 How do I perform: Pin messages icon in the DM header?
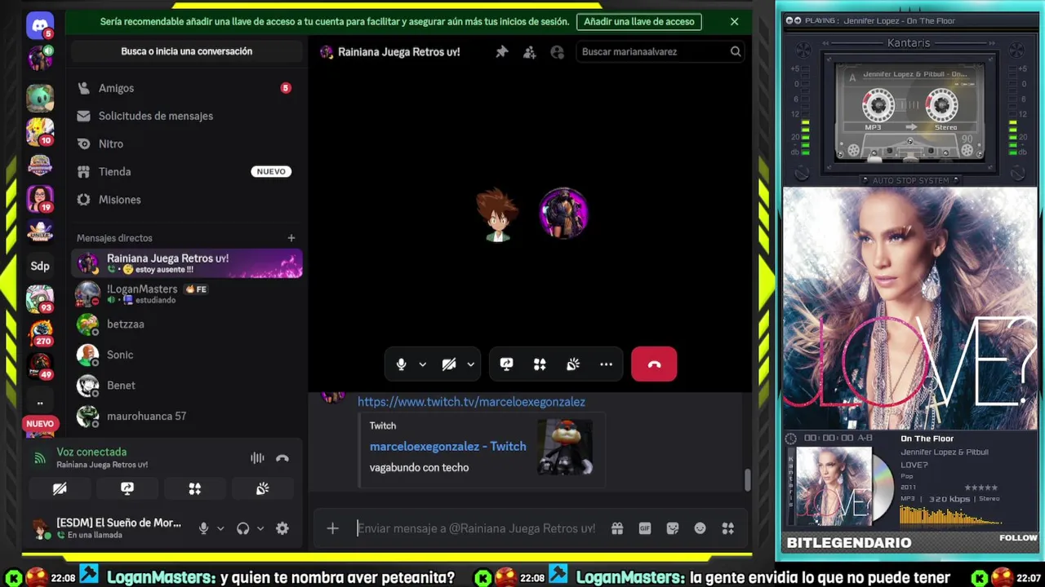(502, 51)
